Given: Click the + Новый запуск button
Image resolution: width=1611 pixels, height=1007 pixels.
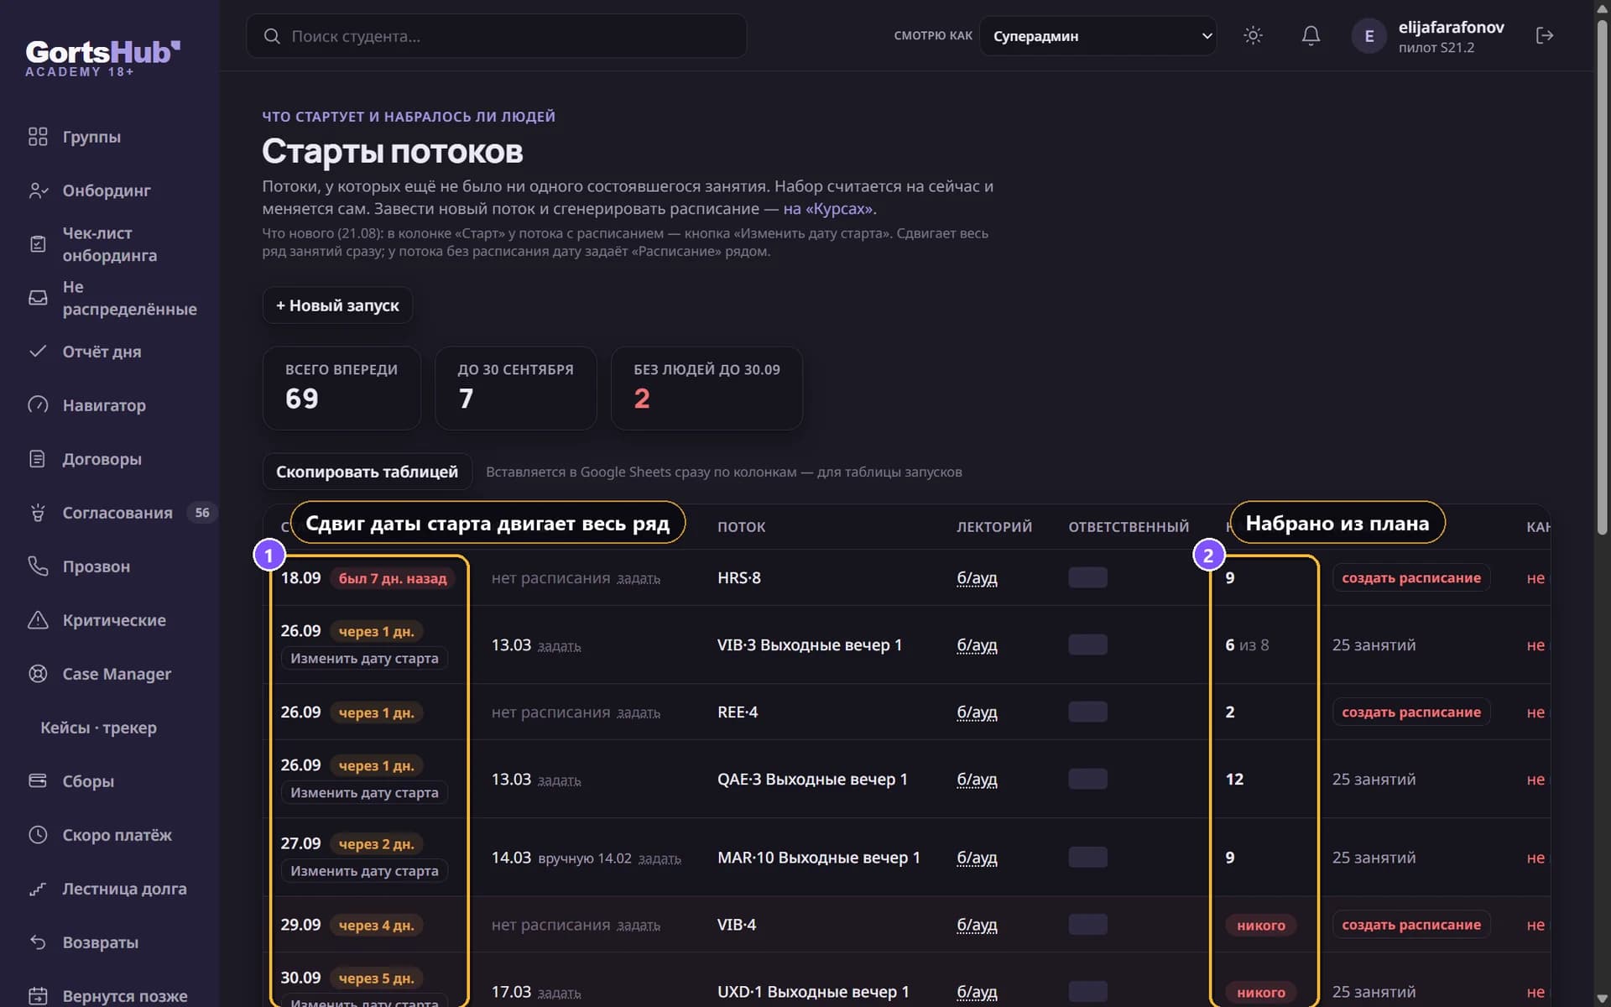Looking at the screenshot, I should point(337,305).
